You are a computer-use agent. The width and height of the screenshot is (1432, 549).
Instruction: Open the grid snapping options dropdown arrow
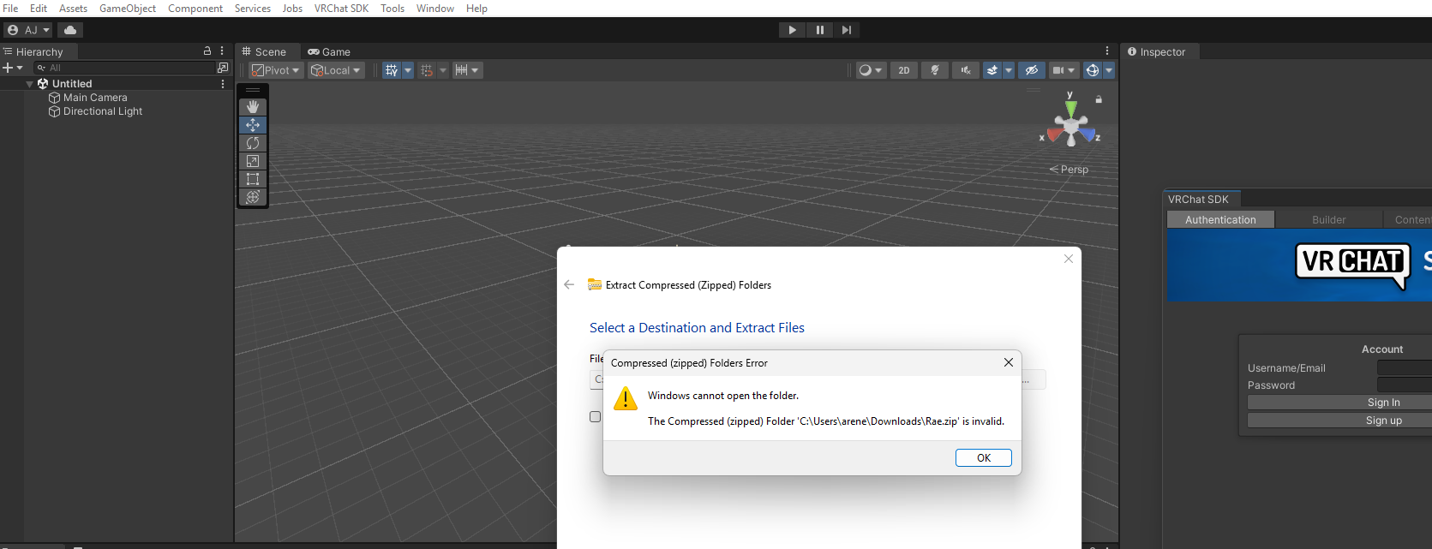443,70
